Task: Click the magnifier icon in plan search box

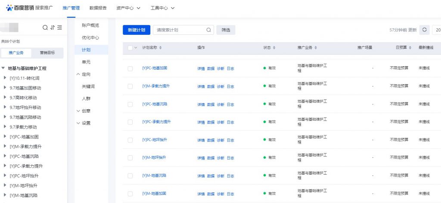Action: click(x=208, y=30)
